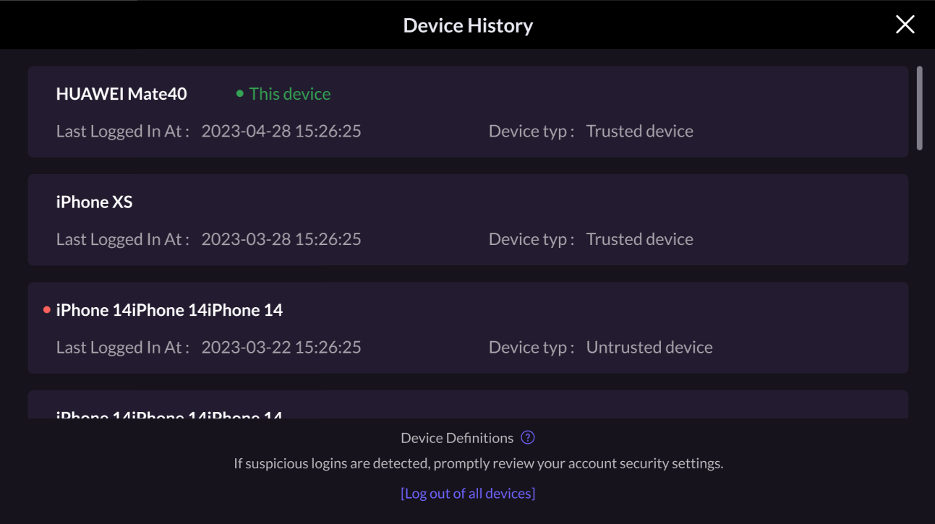Click the green status dot beside HUAWEI Mate40
935x524 pixels.
pos(239,94)
